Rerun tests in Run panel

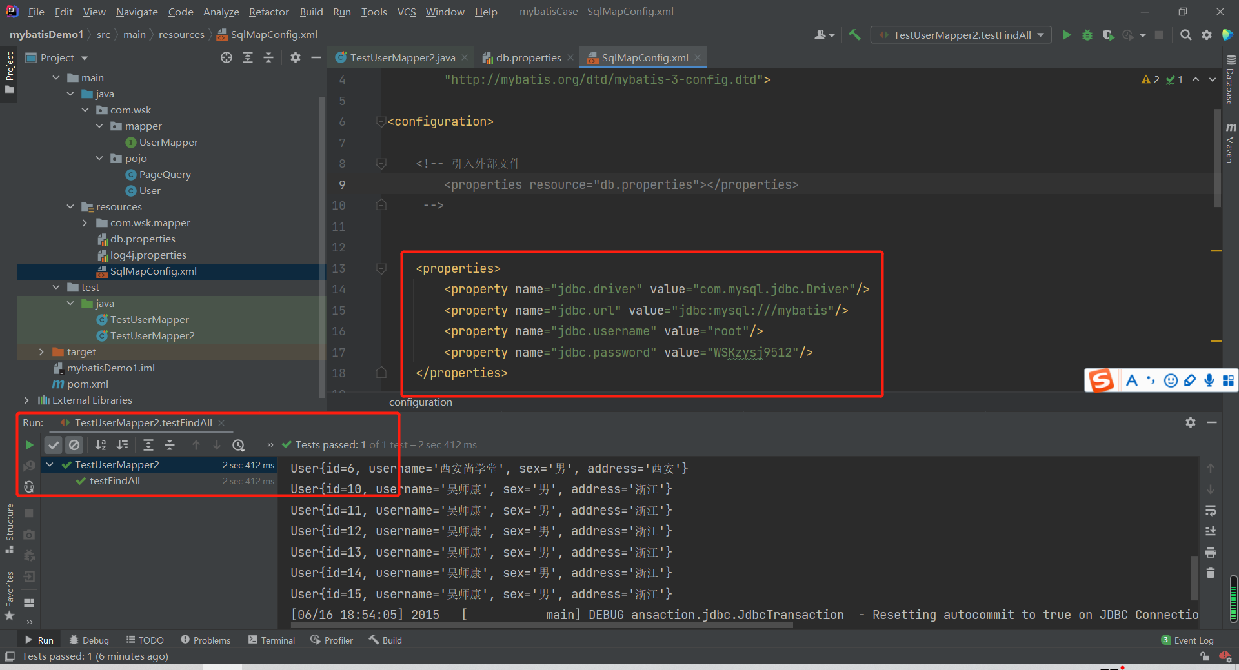pos(29,444)
